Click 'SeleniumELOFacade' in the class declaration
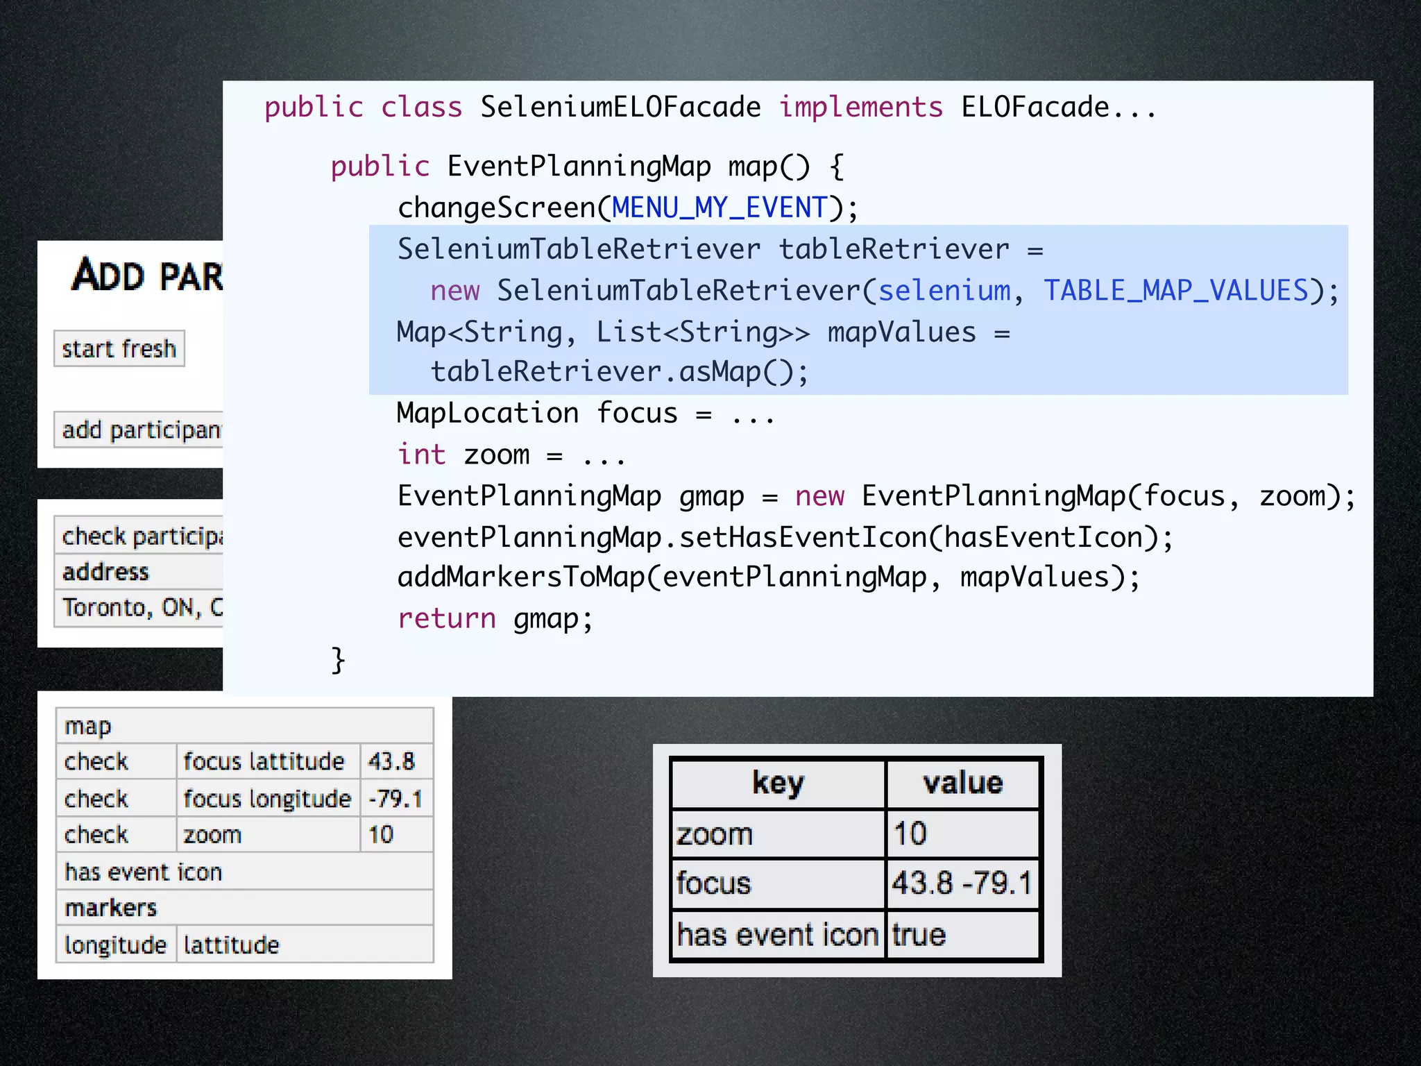 click(620, 108)
